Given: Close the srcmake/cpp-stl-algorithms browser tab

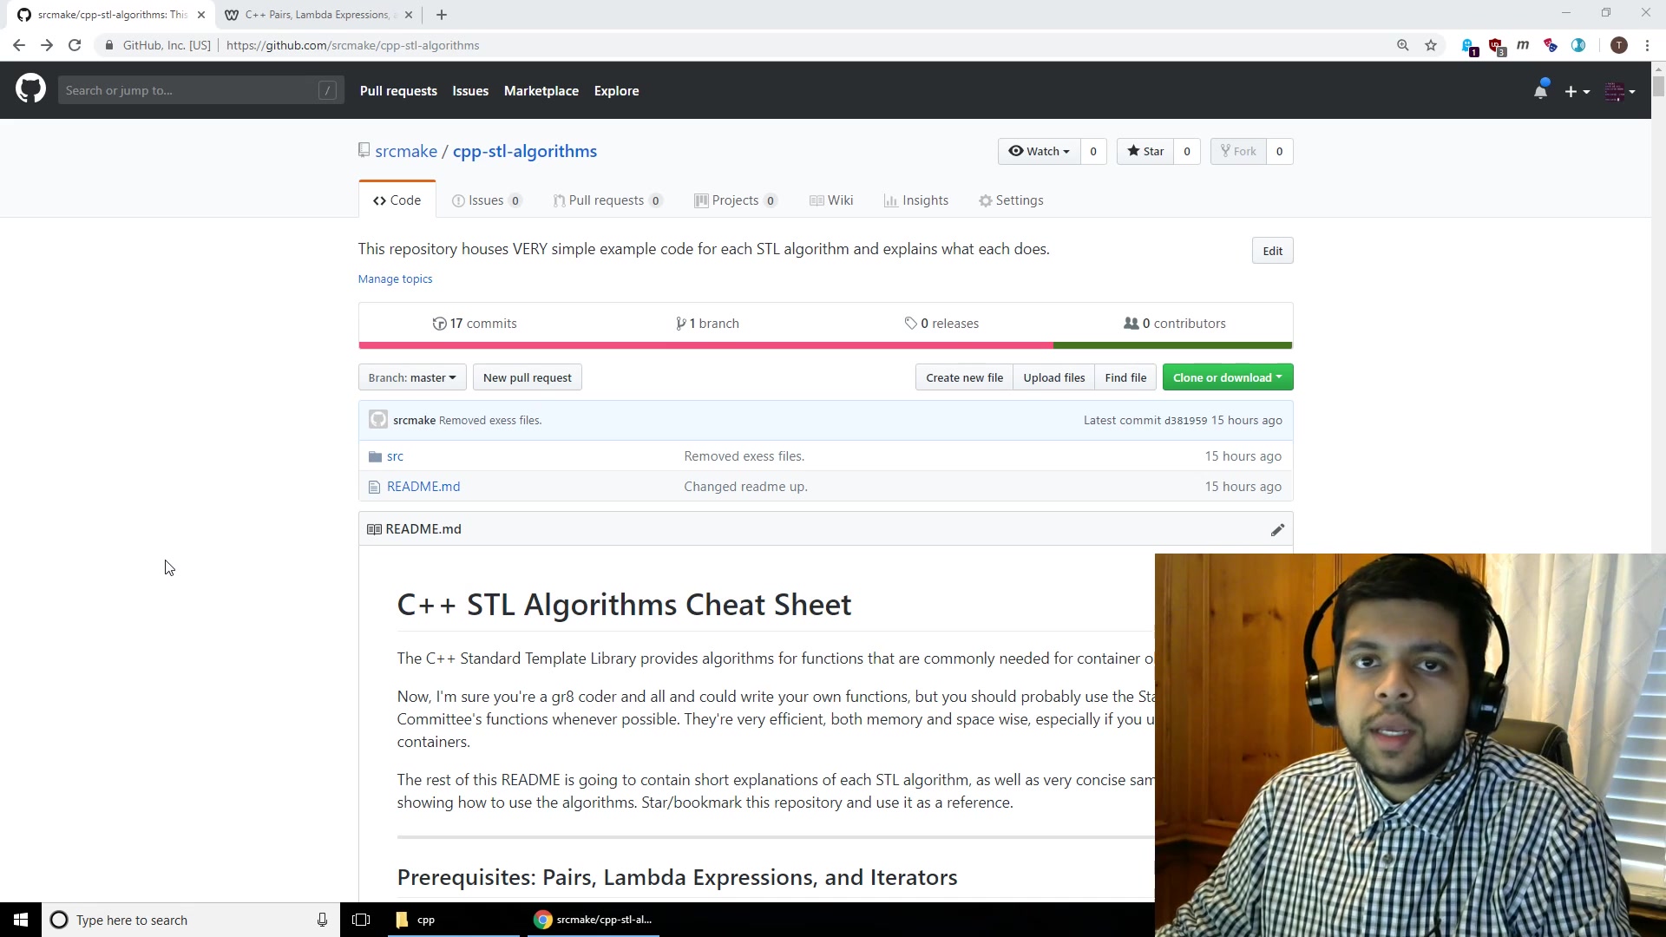Looking at the screenshot, I should tap(200, 15).
